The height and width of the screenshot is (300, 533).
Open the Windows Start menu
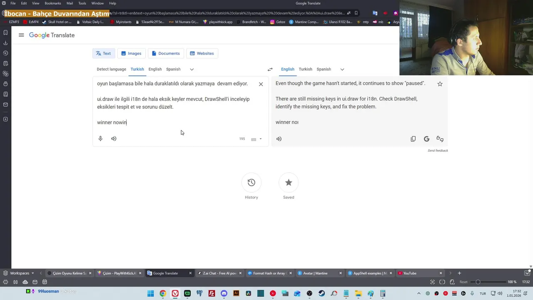pos(150,293)
